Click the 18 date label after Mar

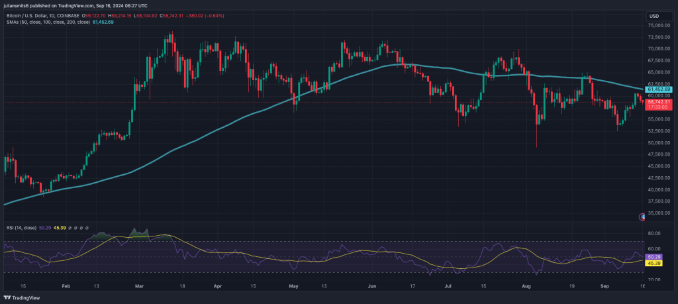tap(183, 286)
